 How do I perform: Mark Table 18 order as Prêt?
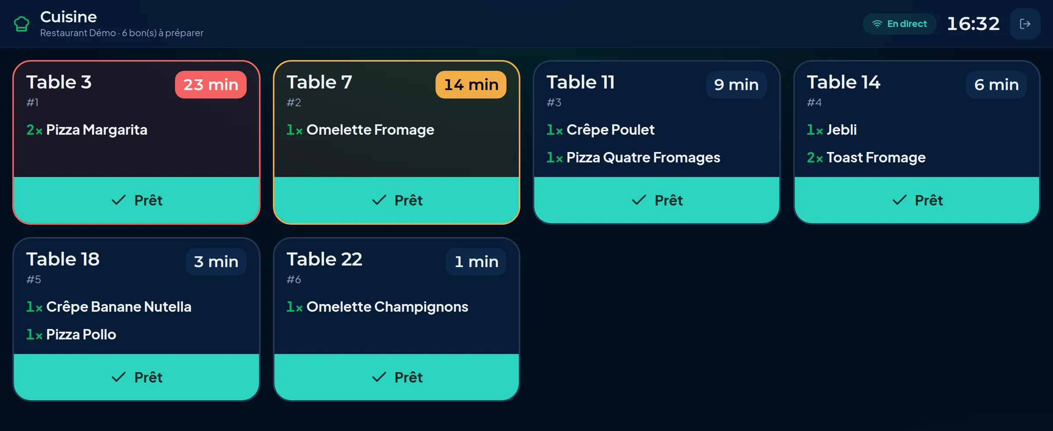tap(136, 377)
